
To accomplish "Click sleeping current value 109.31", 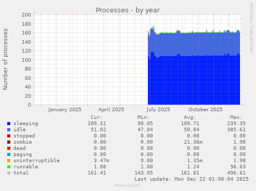I will point(97,124).
